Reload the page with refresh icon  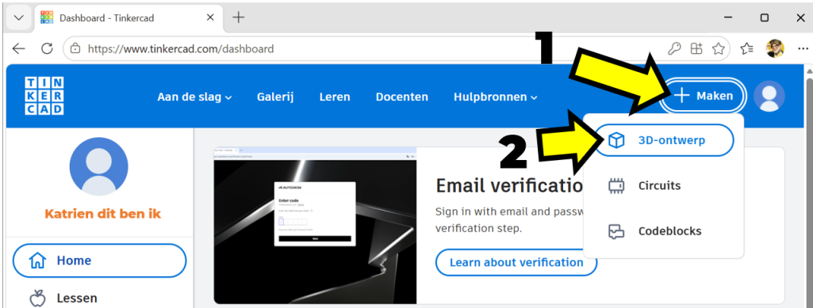[x=47, y=48]
